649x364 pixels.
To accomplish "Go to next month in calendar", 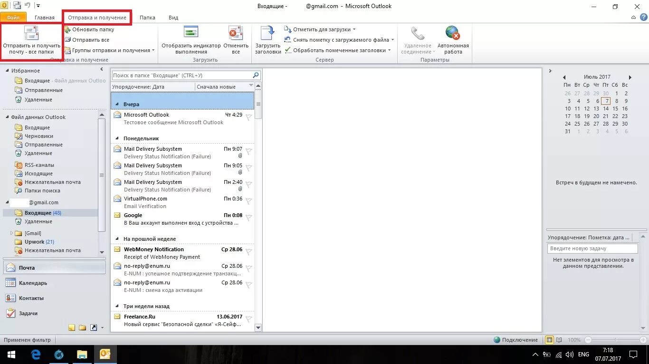I will 630,77.
